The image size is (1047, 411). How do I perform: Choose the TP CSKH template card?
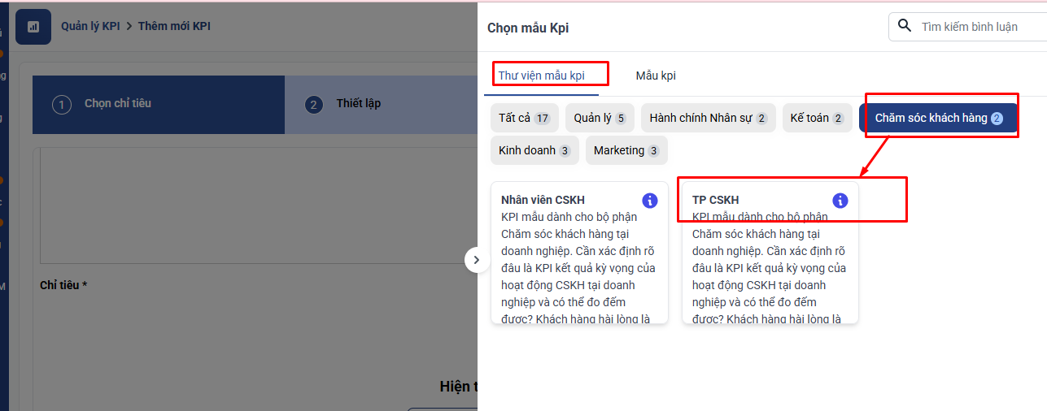point(769,260)
